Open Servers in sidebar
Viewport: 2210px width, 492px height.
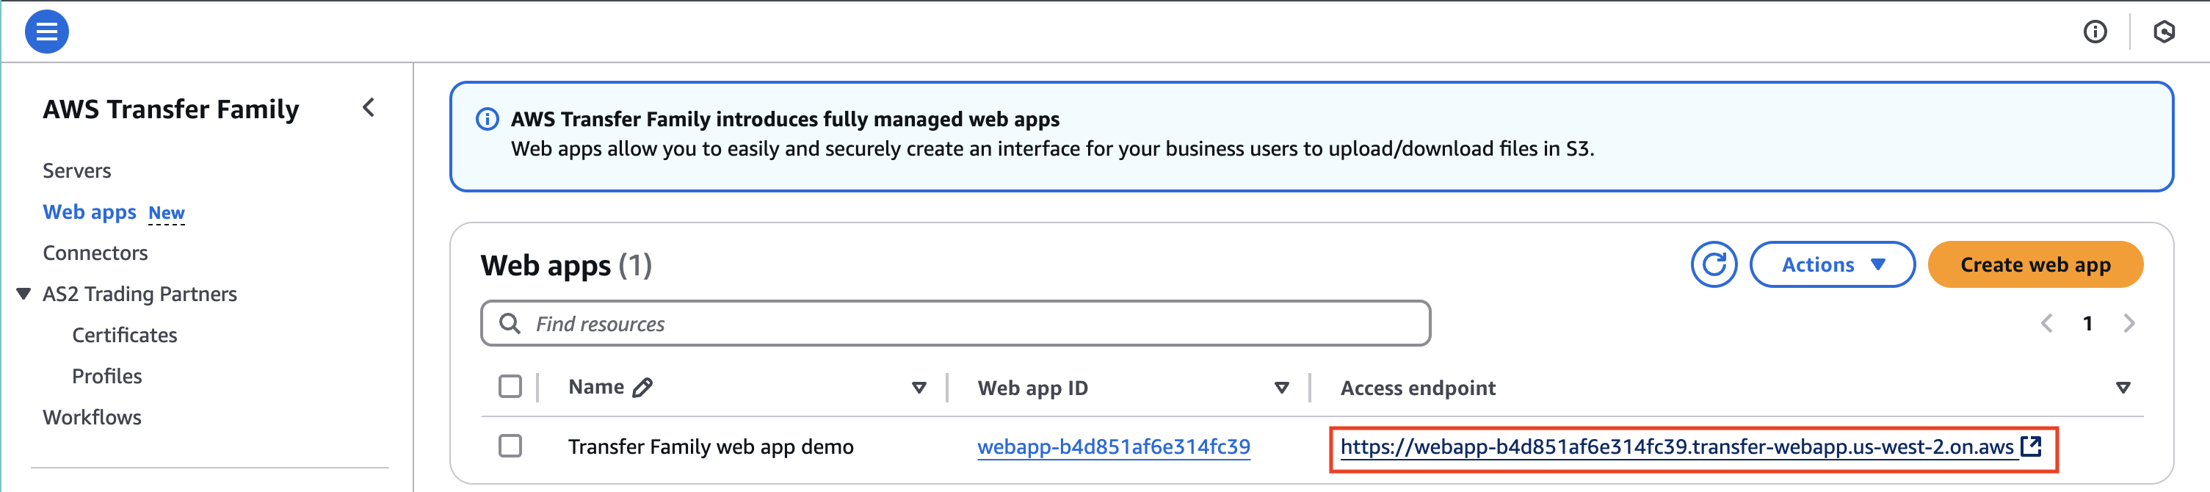(77, 171)
